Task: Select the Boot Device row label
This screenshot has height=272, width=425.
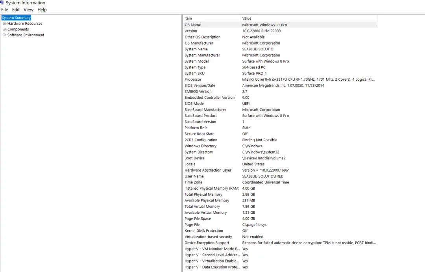Action: [x=195, y=158]
